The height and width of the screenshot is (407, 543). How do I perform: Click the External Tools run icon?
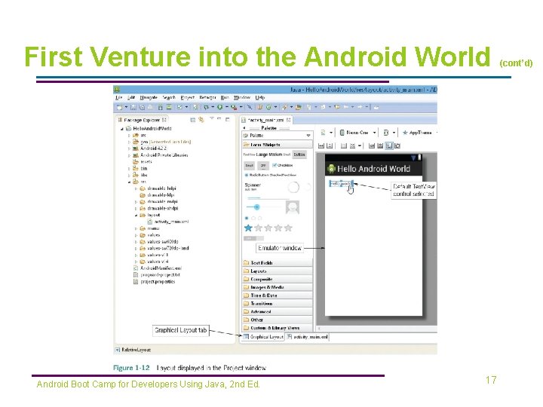click(234, 107)
